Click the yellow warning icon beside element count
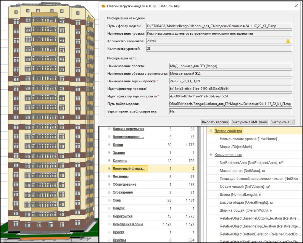Viewport: 303px width, 243px height. pyautogui.click(x=288, y=41)
